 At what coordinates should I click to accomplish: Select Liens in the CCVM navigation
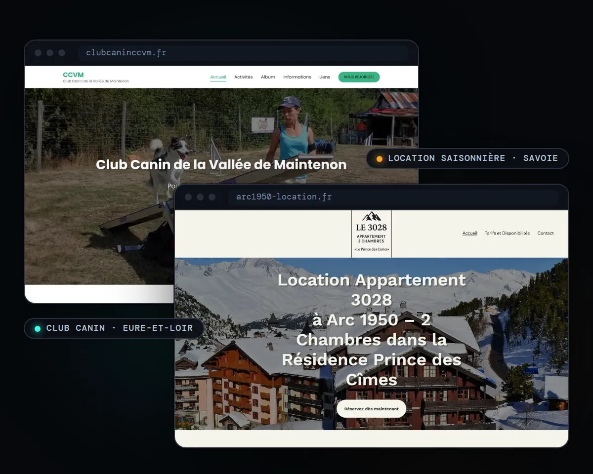[x=325, y=77]
